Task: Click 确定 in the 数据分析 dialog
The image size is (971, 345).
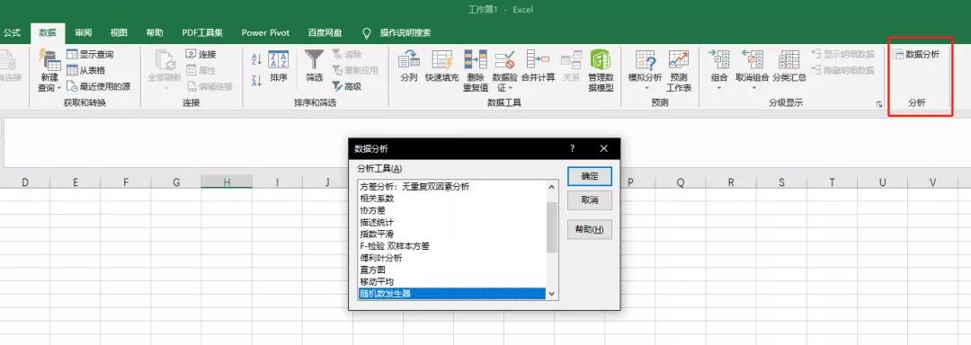Action: (x=590, y=176)
